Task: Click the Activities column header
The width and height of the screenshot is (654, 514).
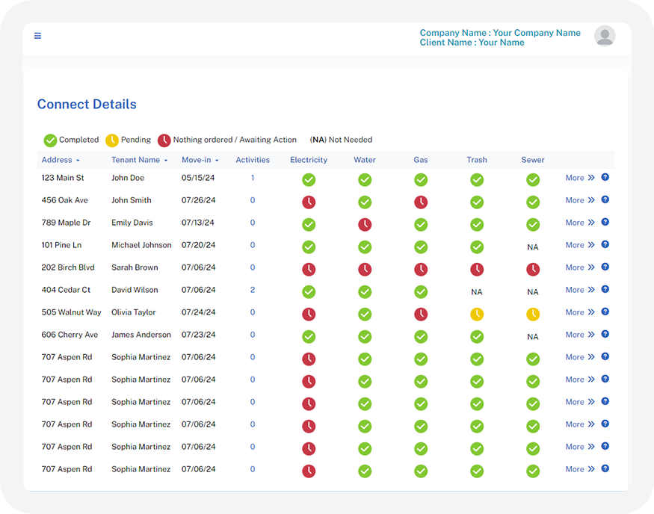Action: click(253, 160)
